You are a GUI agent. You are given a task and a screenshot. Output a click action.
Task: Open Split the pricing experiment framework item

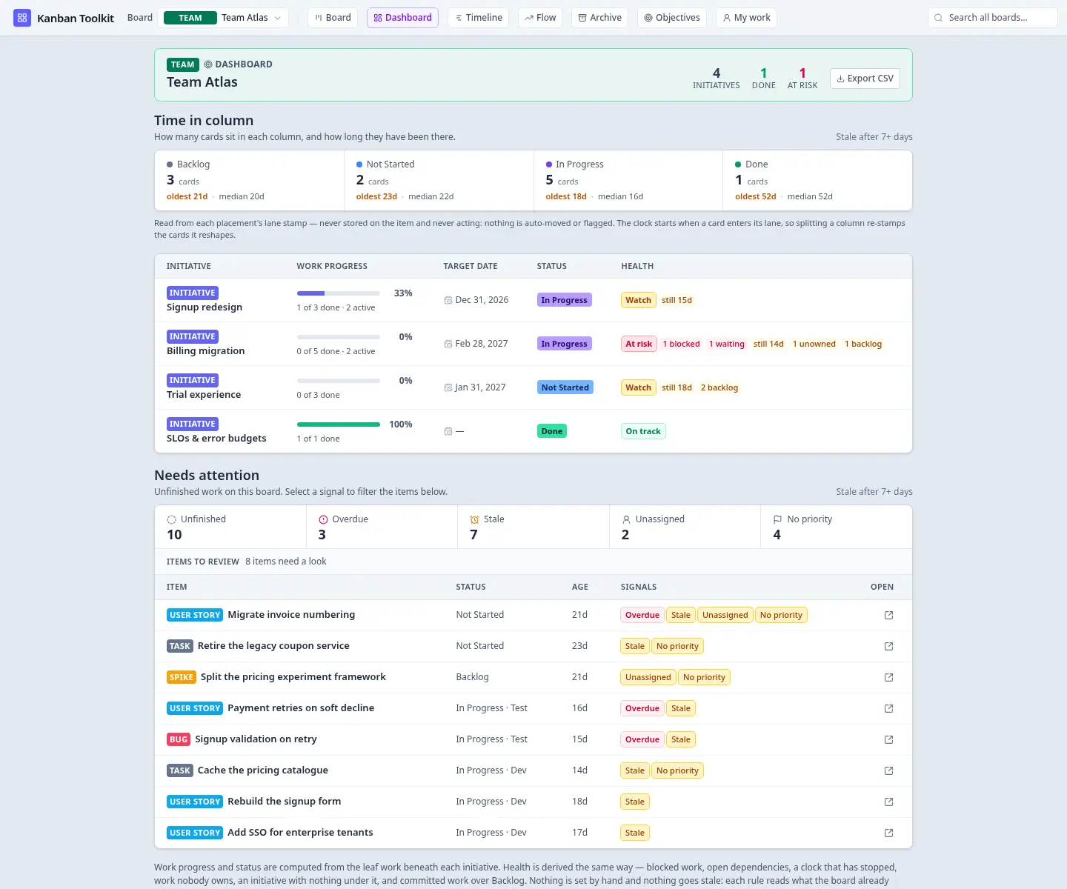coord(888,677)
